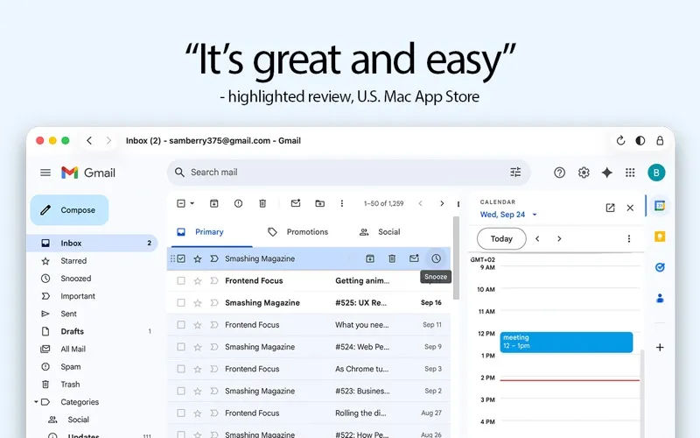Image resolution: width=700 pixels, height=438 pixels.
Task: Click the calendar panel scrollbar
Action: point(642,393)
